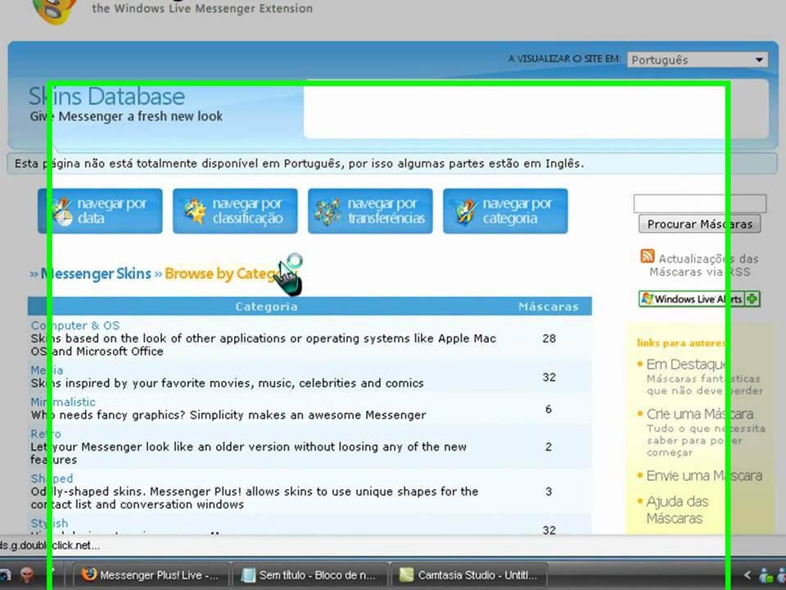
Task: Click the Windows Live Alerts button
Action: [x=699, y=299]
